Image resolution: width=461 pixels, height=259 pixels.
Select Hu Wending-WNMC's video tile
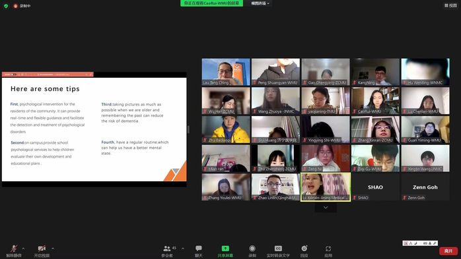coord(425,72)
